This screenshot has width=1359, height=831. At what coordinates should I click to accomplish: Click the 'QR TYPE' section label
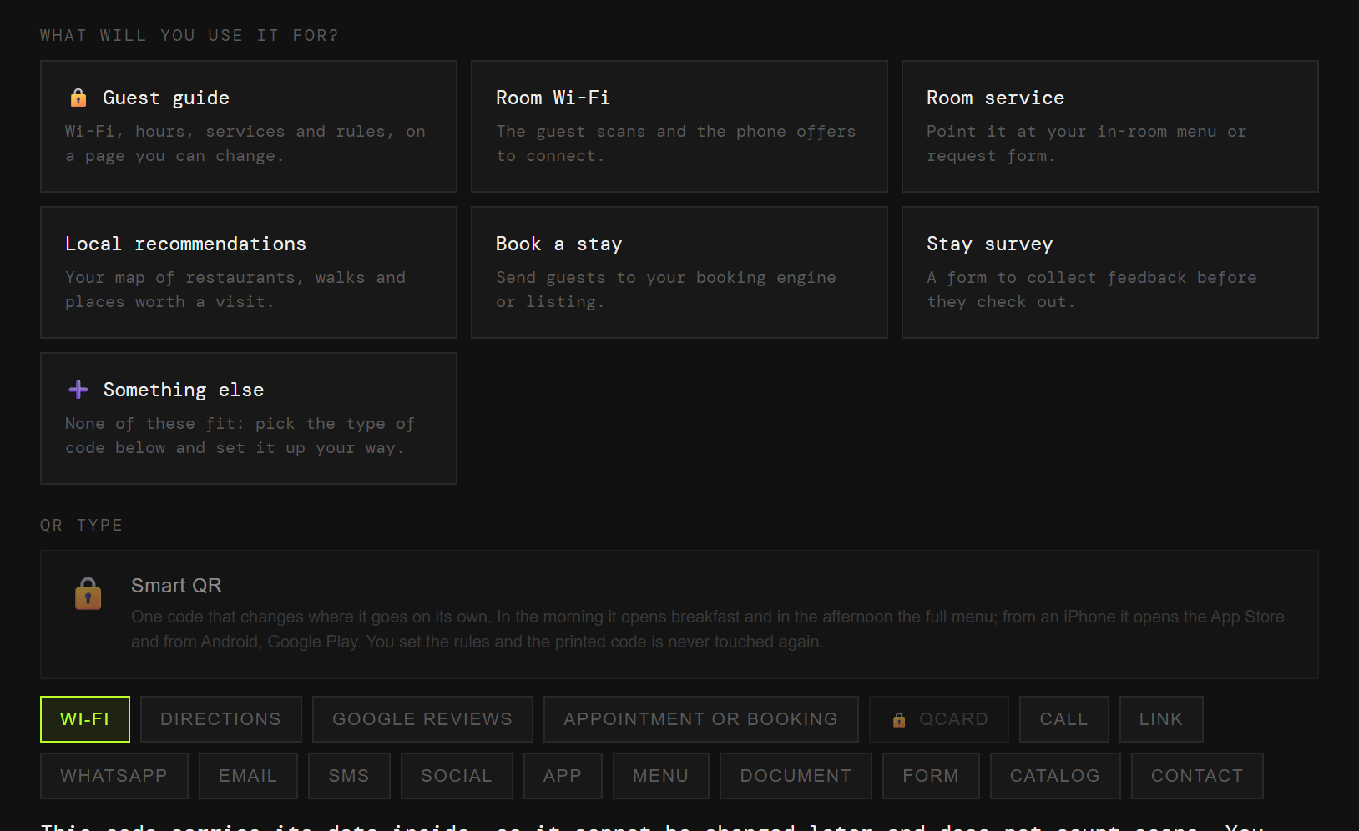pos(82,525)
